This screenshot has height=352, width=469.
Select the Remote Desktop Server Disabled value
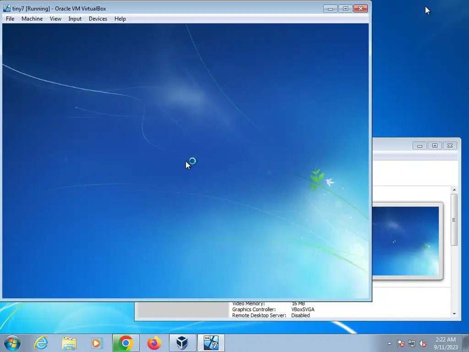(x=300, y=315)
